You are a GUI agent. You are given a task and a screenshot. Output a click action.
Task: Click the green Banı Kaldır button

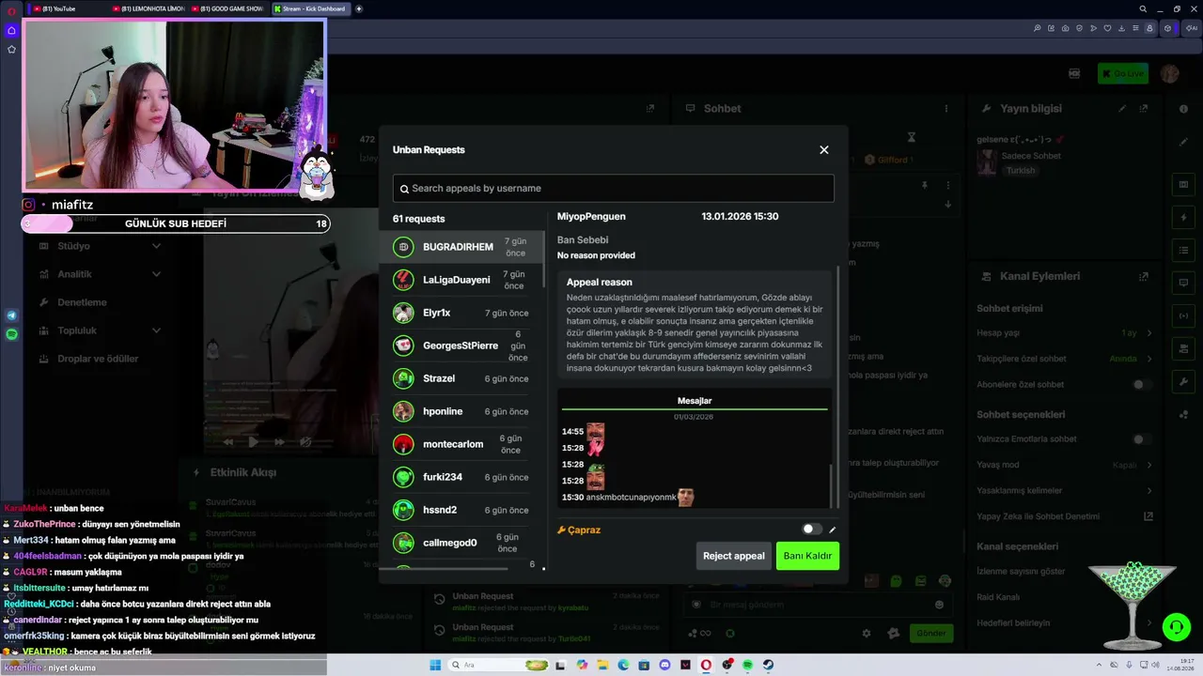tap(807, 556)
